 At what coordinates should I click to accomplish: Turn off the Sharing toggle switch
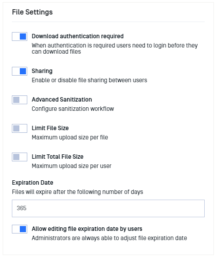pyautogui.click(x=19, y=71)
